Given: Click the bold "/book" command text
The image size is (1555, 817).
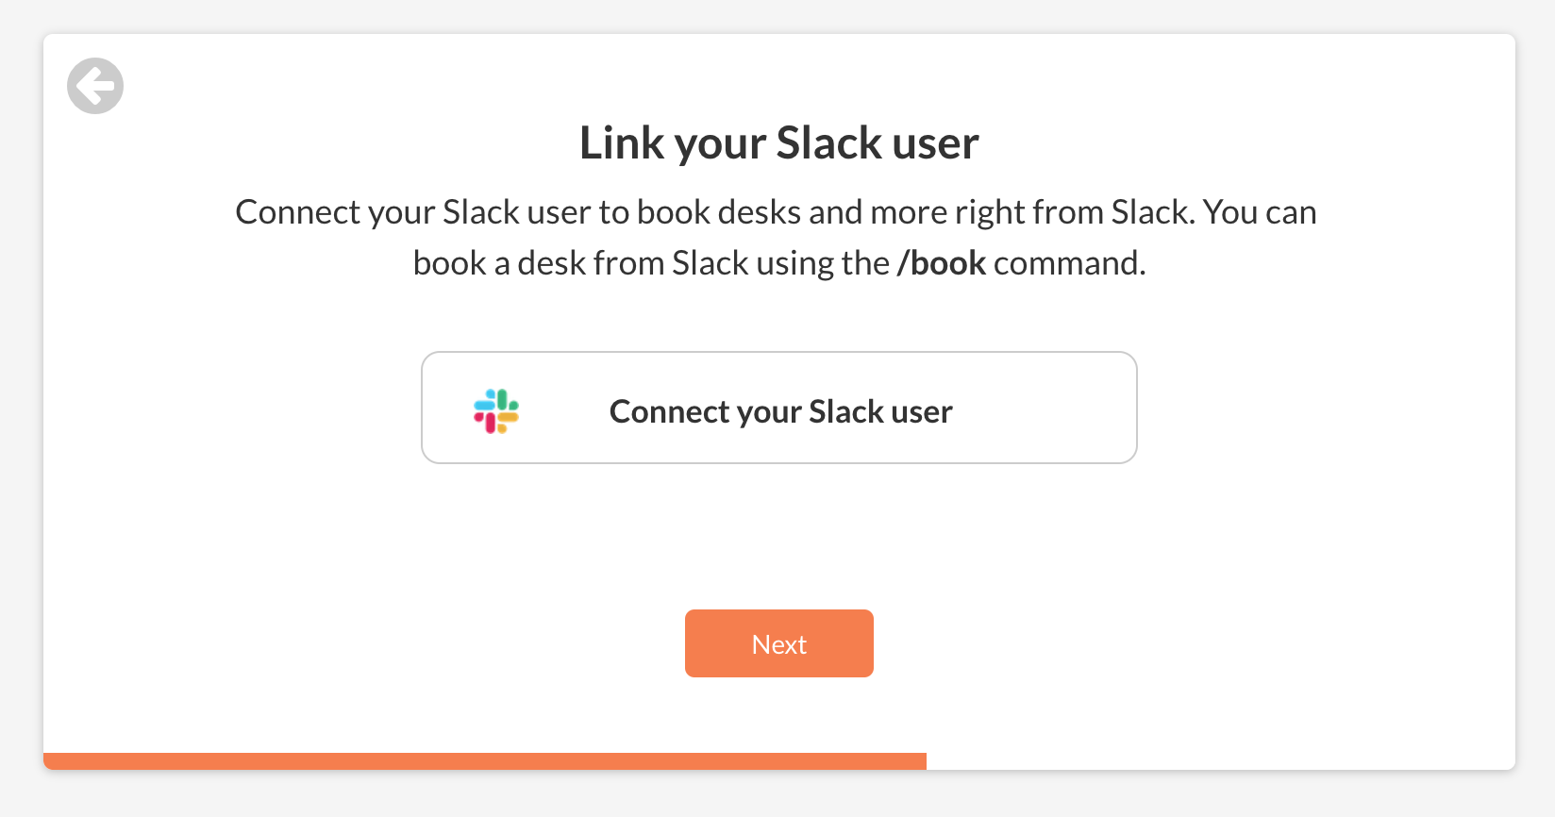Looking at the screenshot, I should coord(941,263).
